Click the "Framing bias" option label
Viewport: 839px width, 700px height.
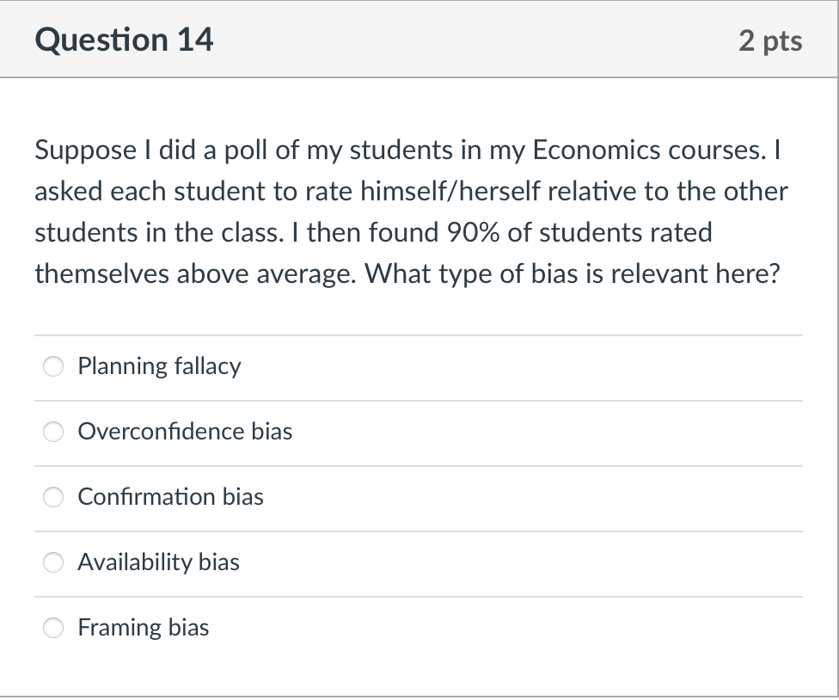pos(143,628)
